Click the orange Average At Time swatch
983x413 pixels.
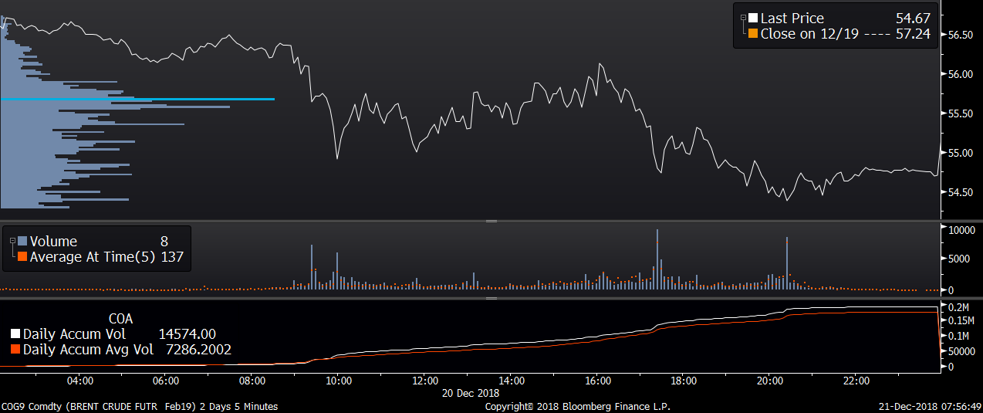coord(22,257)
